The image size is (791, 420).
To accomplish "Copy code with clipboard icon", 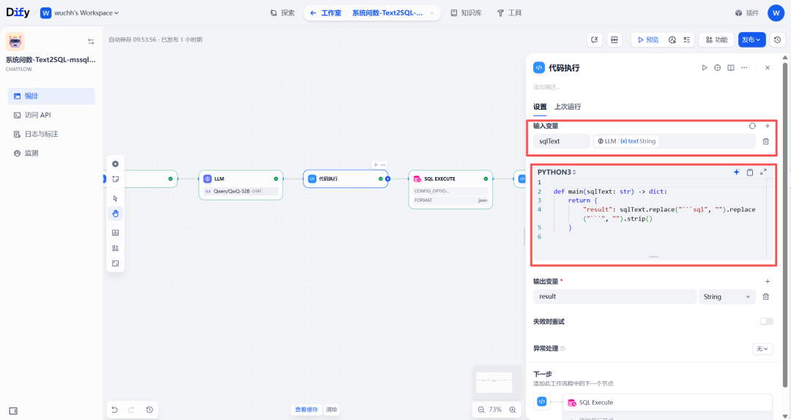I will [750, 172].
